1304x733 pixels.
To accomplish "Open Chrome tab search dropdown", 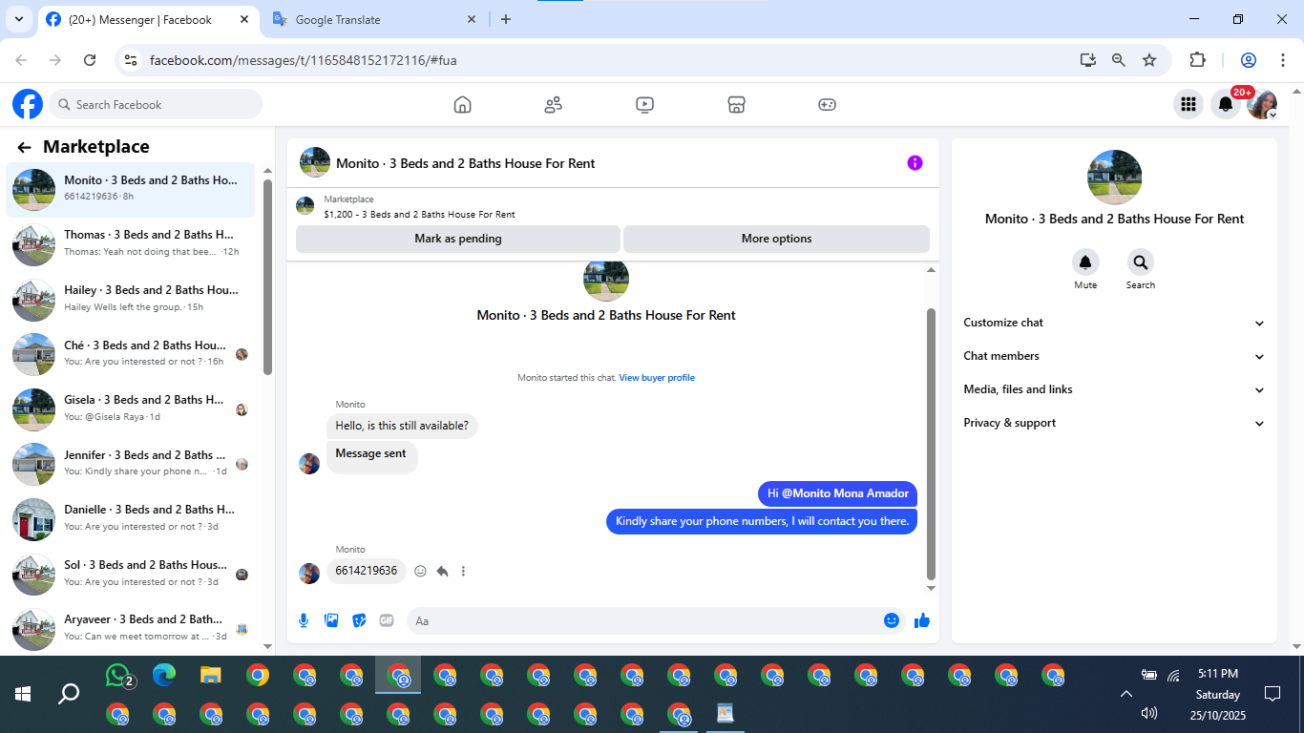I will [x=18, y=19].
